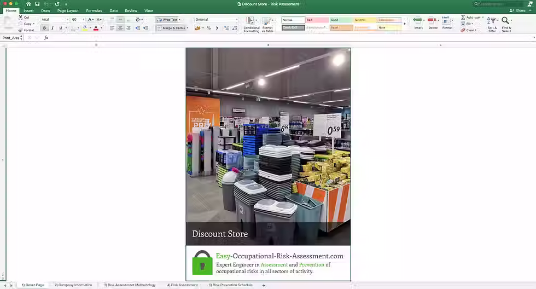Click the Save icon in title bar
This screenshot has height=289, width=536.
[x=37, y=4]
